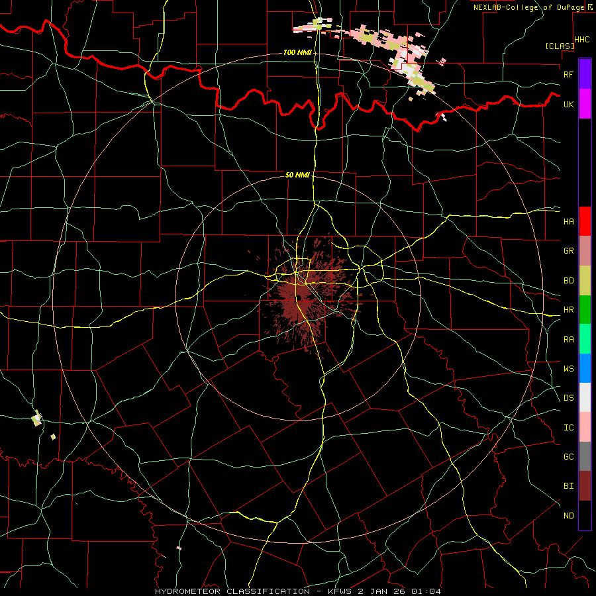Screen dimensions: 596x596
Task: Pick the green HR legend swatch
Action: [x=585, y=309]
